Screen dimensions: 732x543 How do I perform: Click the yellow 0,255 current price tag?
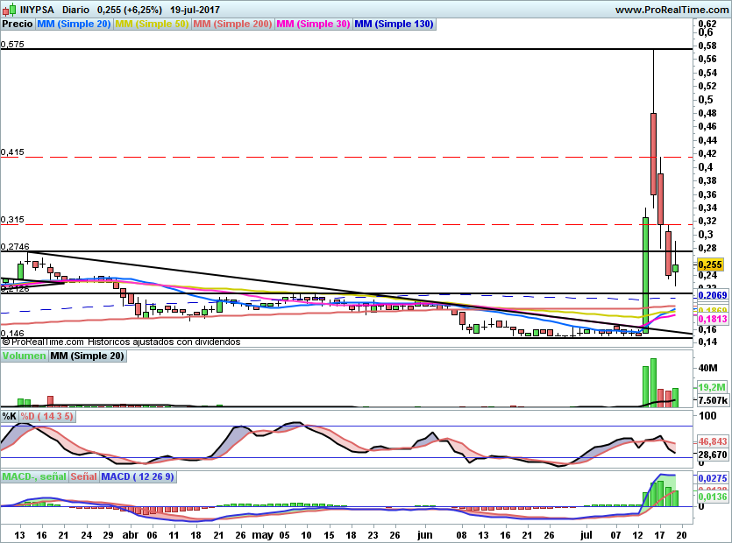click(x=709, y=264)
